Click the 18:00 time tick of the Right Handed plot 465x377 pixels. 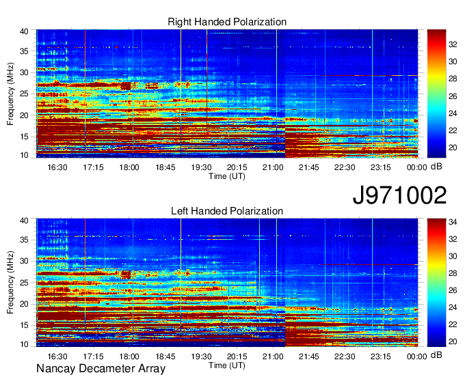pos(129,167)
